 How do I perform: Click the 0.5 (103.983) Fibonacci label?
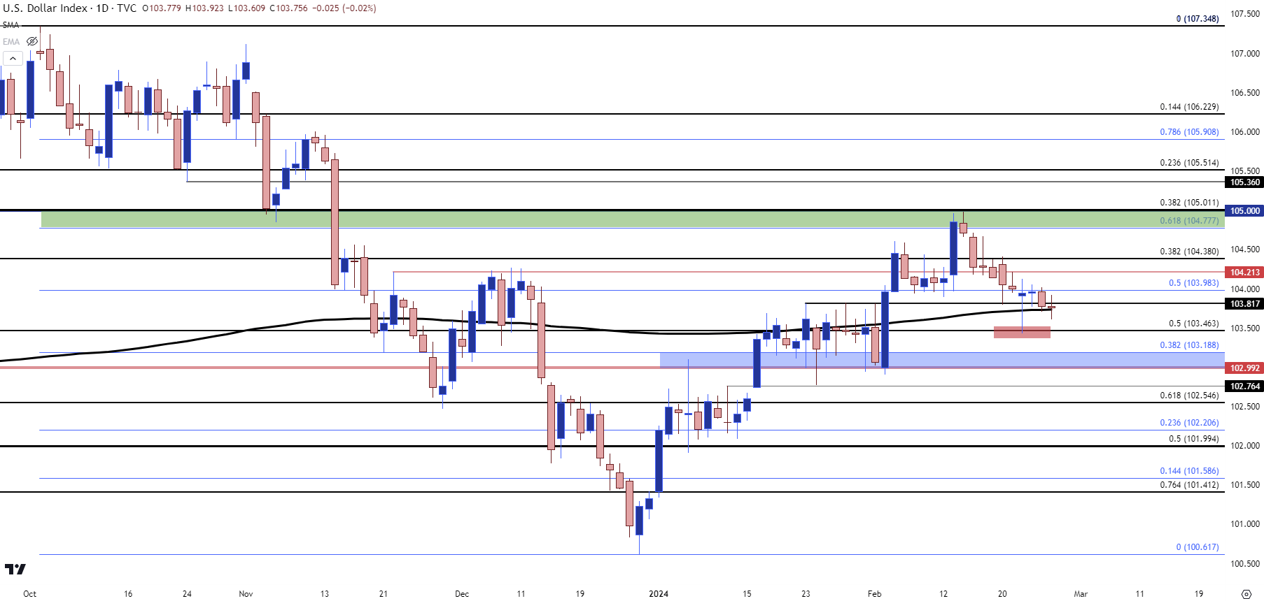coord(1193,283)
